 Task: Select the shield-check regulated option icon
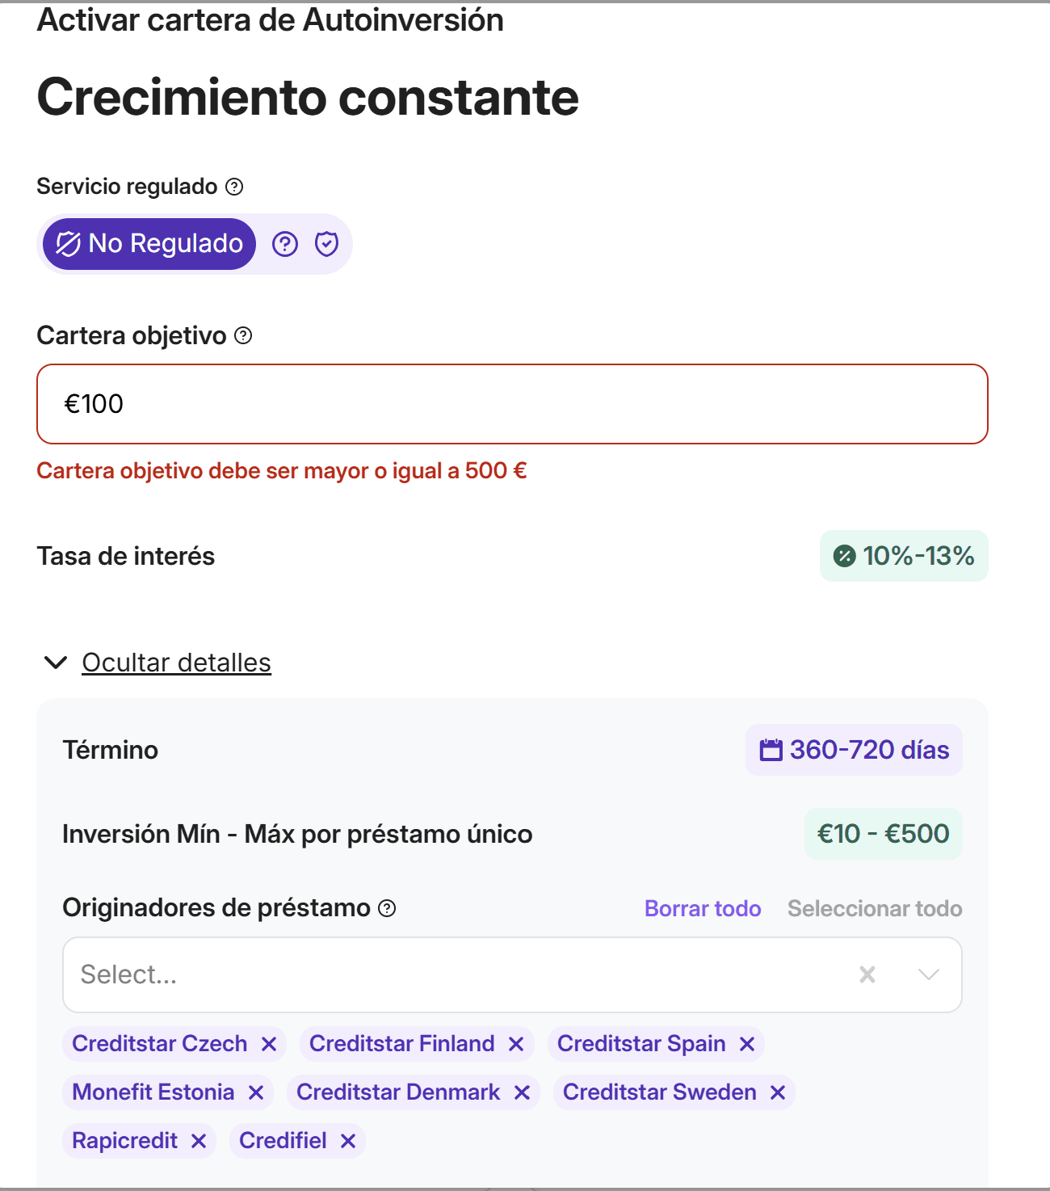pos(326,243)
